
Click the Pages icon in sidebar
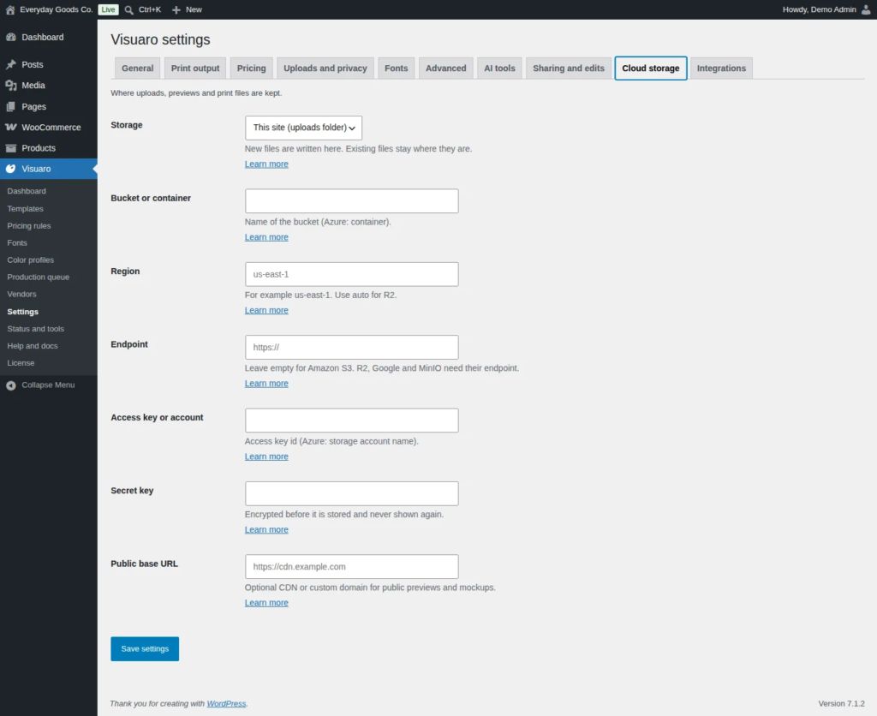click(10, 106)
